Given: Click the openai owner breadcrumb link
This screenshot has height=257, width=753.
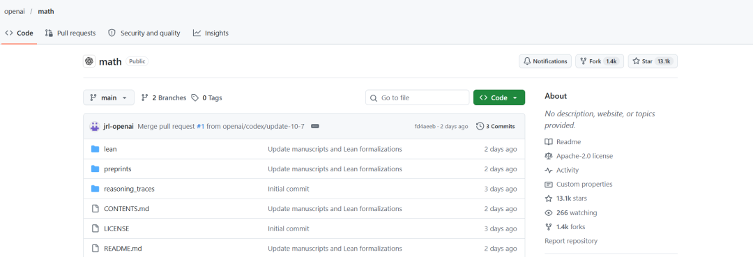Looking at the screenshot, I should pyautogui.click(x=15, y=11).
